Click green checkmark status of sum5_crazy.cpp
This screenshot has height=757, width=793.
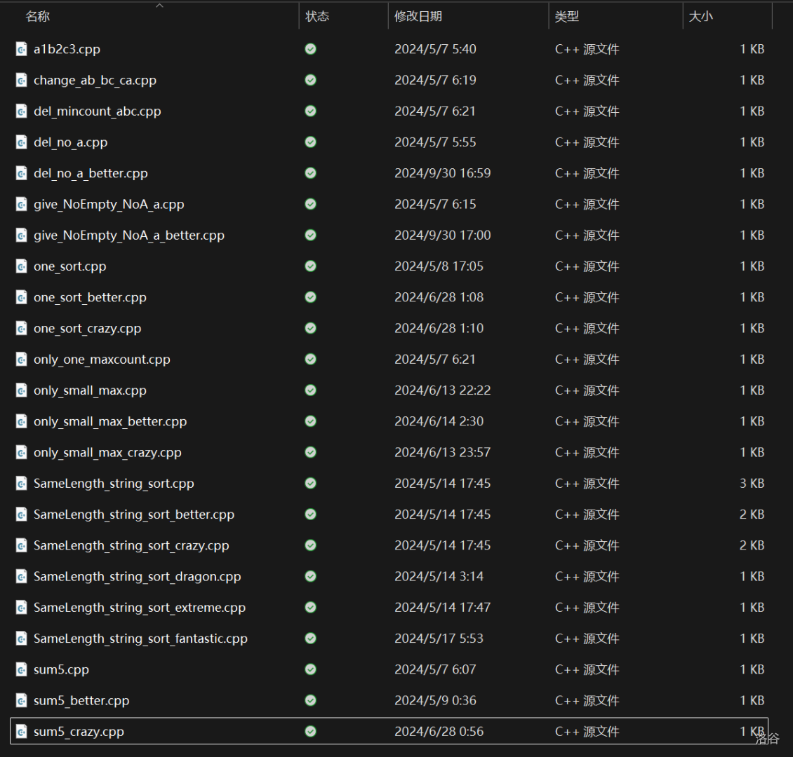coord(310,732)
